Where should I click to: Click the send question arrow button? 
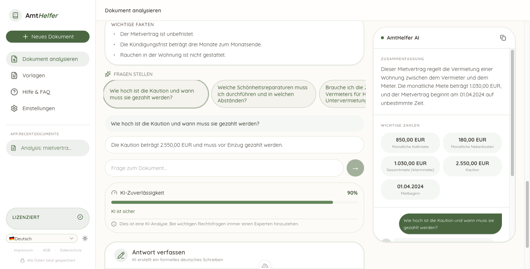click(355, 168)
